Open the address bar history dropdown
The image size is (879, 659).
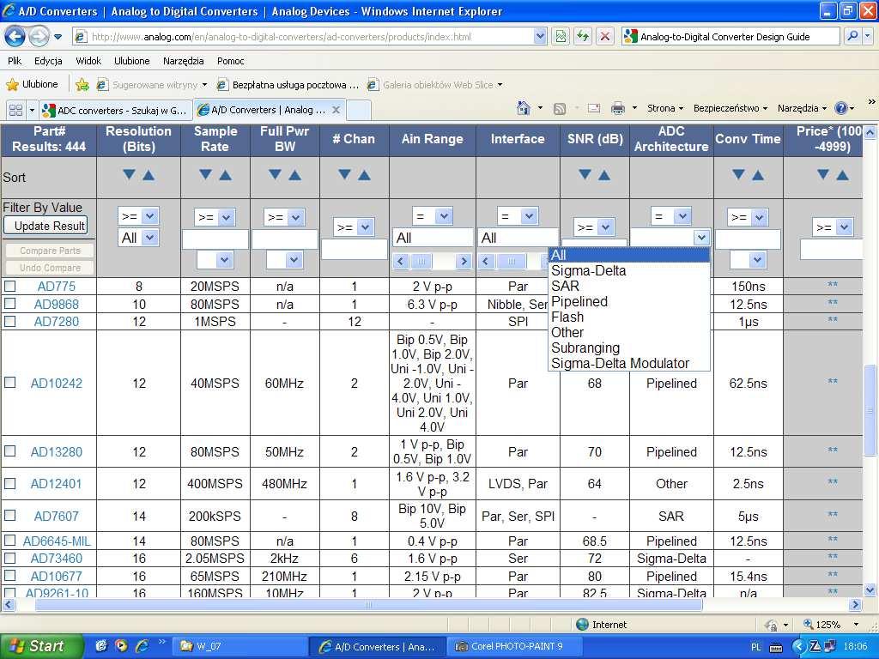click(x=540, y=37)
